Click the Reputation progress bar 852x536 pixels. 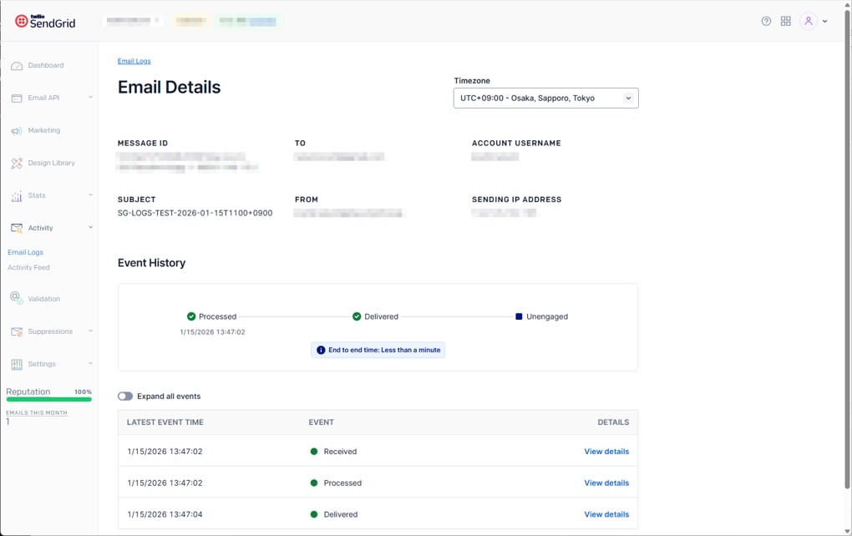(x=48, y=399)
